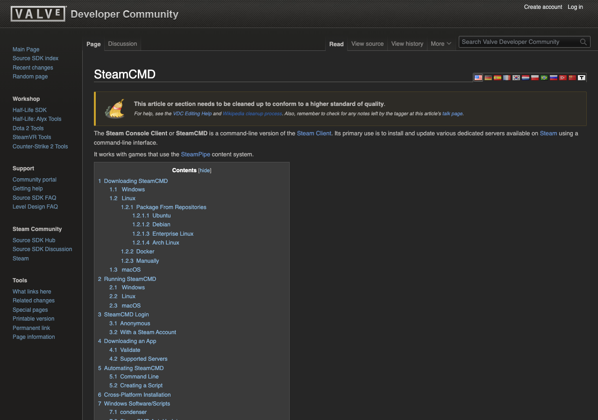Open the article's talk page link
Screen dimensions: 598x420
pos(452,114)
